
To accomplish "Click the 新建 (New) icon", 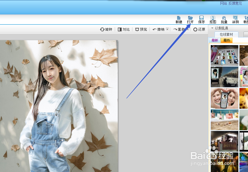I will [179, 20].
